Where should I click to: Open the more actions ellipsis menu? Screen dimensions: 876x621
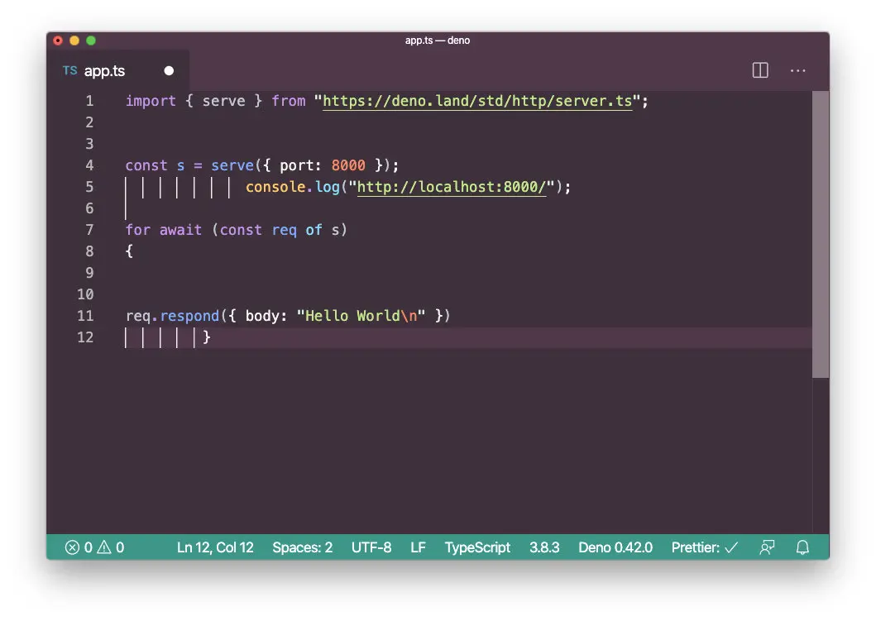coord(797,70)
